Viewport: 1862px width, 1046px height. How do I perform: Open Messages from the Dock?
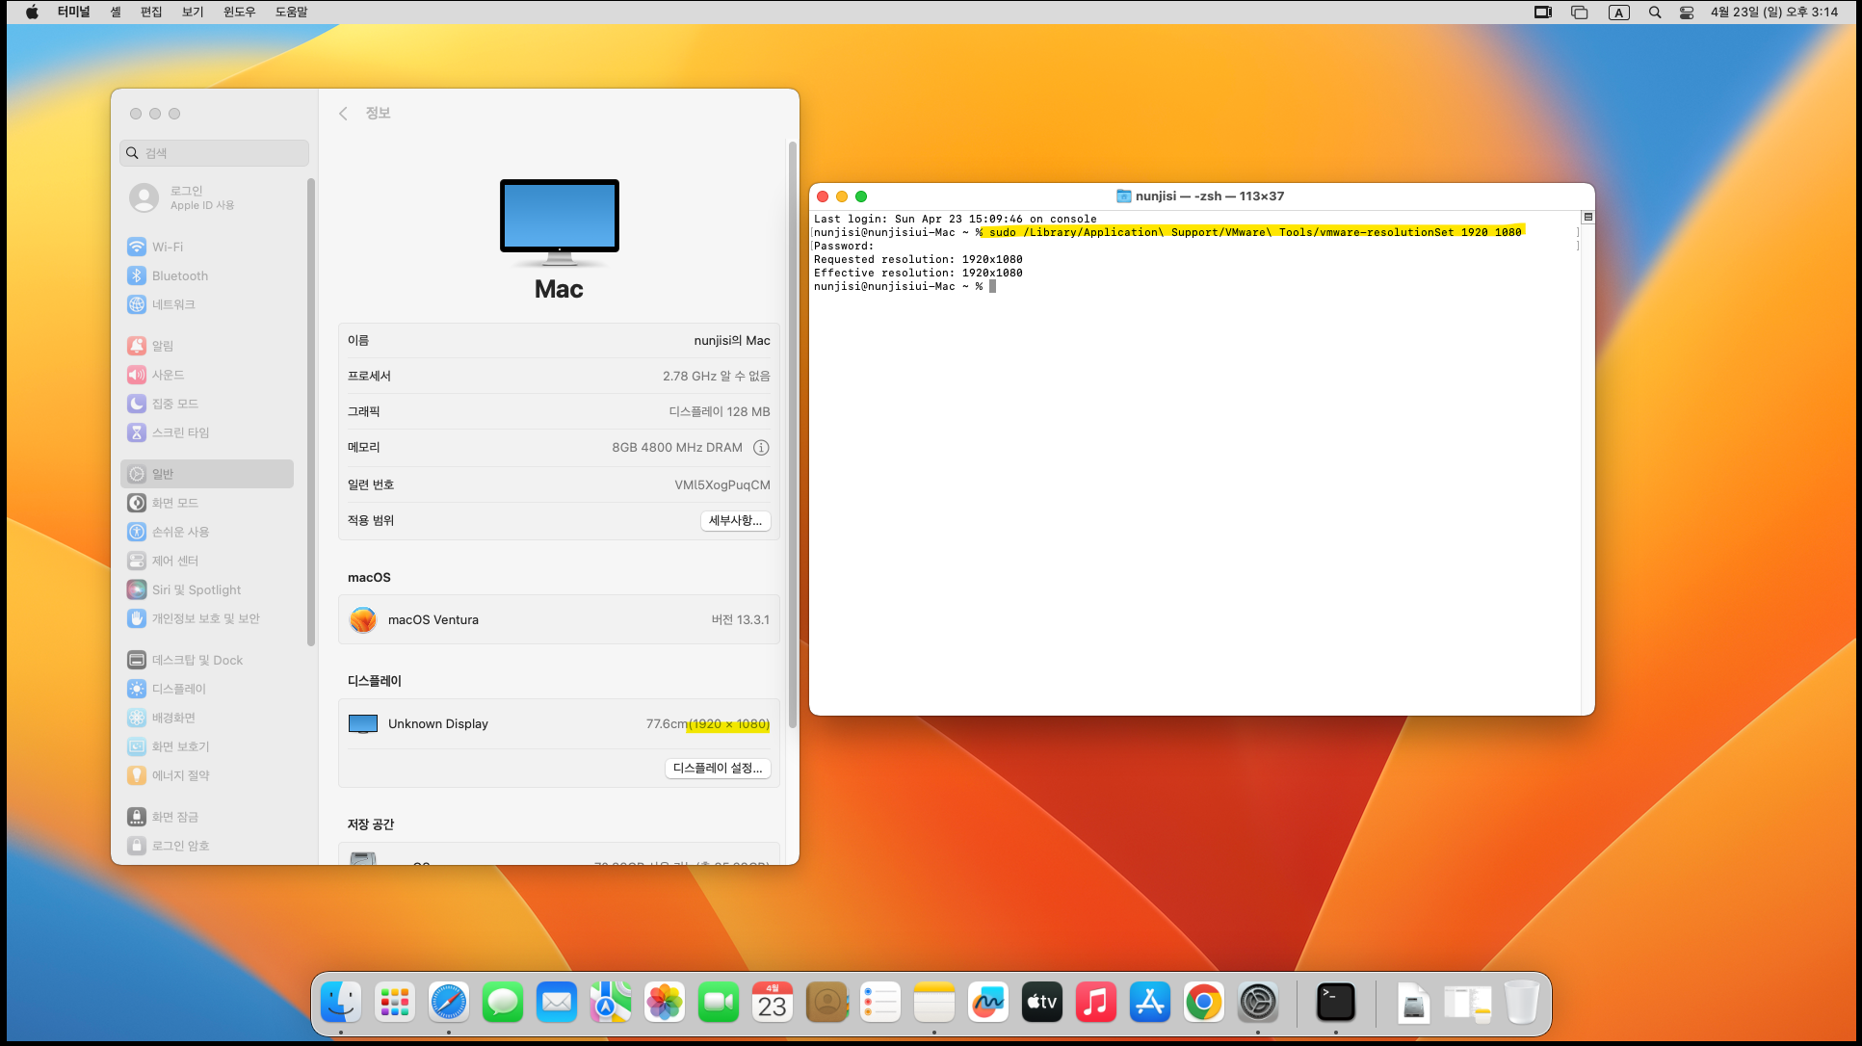[x=503, y=1003]
